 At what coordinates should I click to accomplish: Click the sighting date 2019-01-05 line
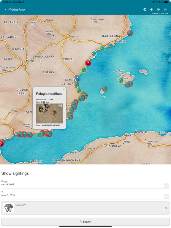click(48, 125)
